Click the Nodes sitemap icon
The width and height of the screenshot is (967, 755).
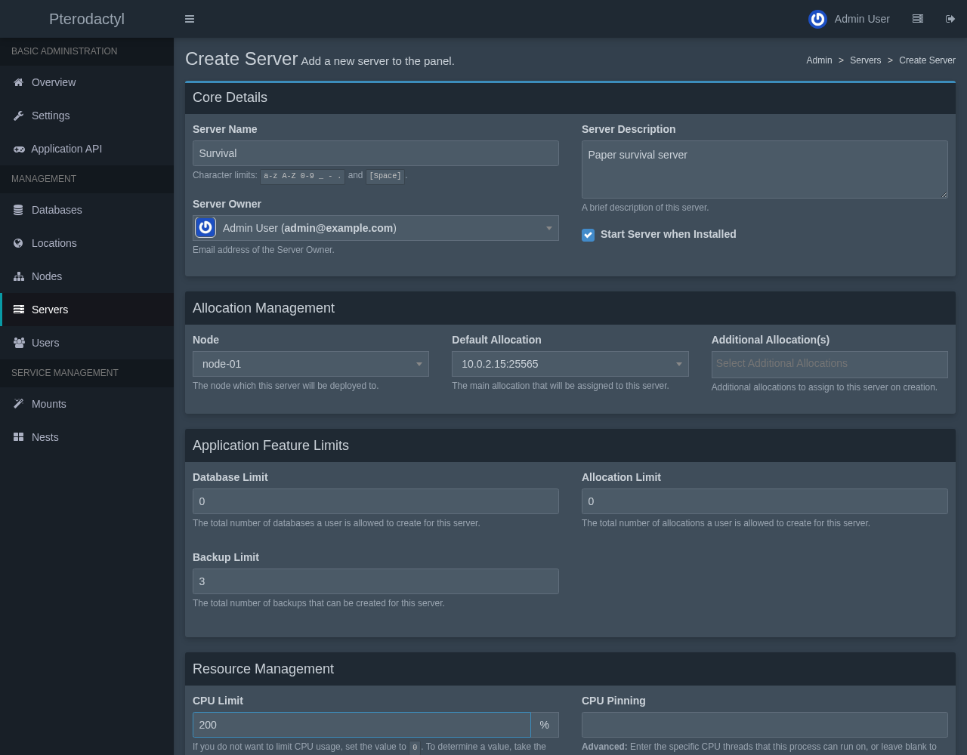coord(19,276)
